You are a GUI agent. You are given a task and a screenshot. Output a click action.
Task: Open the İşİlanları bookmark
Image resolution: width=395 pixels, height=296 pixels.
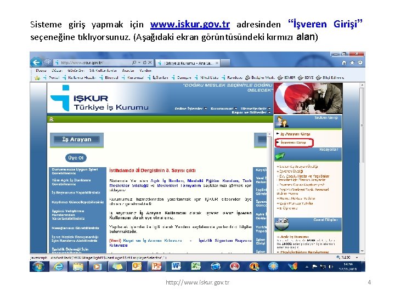[157, 77]
